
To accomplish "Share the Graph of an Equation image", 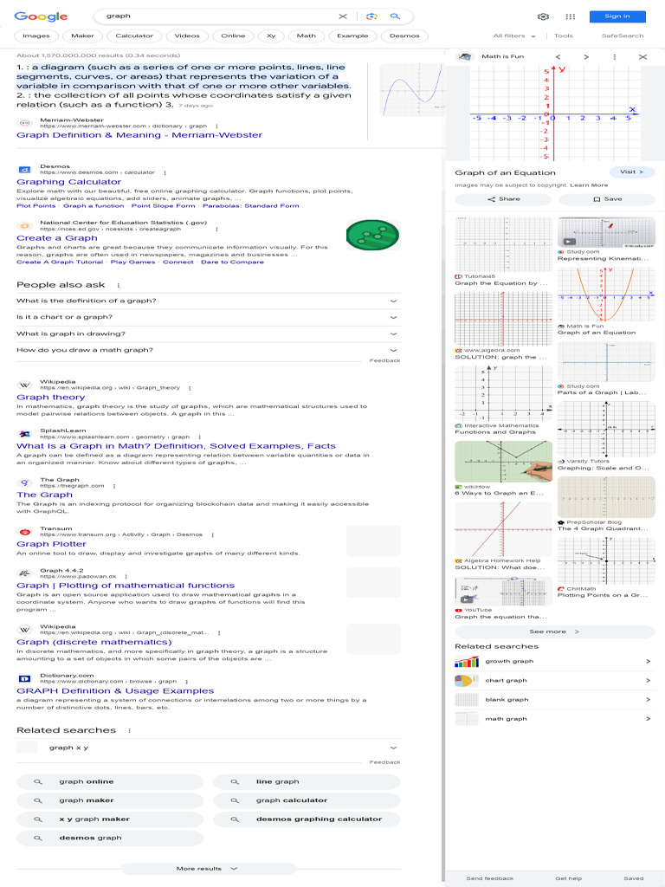I will (503, 199).
